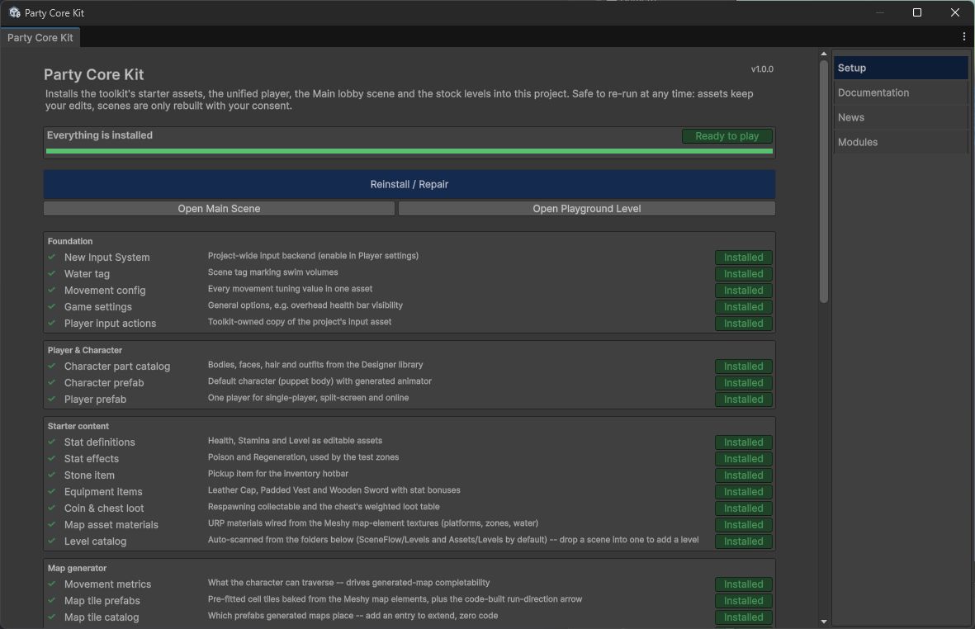This screenshot has width=975, height=629.
Task: Click checkmark icon beside Movement config
Action: tap(52, 290)
